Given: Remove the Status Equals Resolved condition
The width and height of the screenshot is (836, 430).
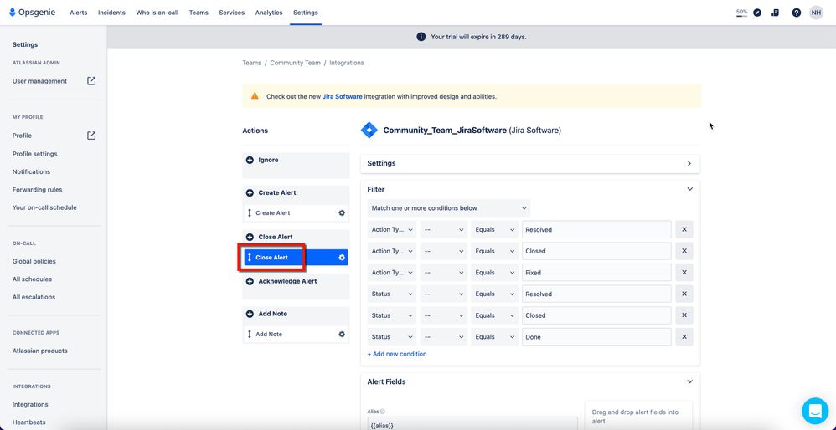Looking at the screenshot, I should [x=684, y=294].
